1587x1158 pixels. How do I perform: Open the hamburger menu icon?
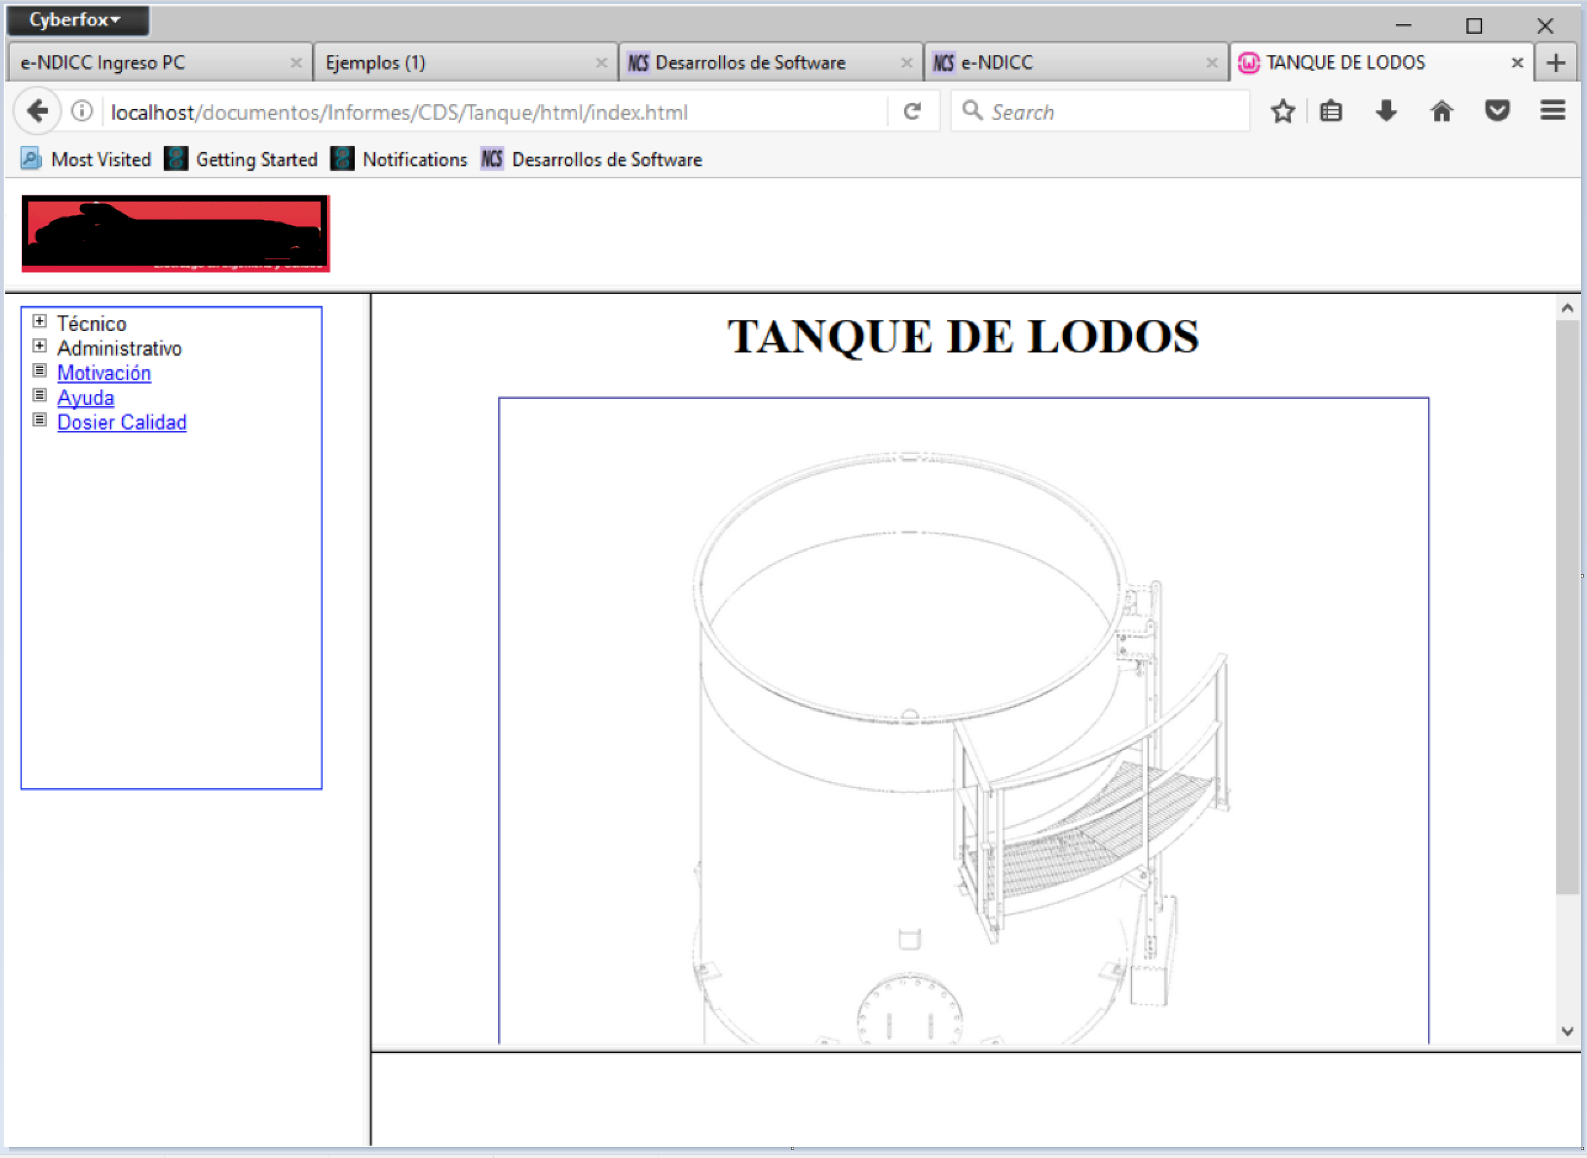[1552, 111]
